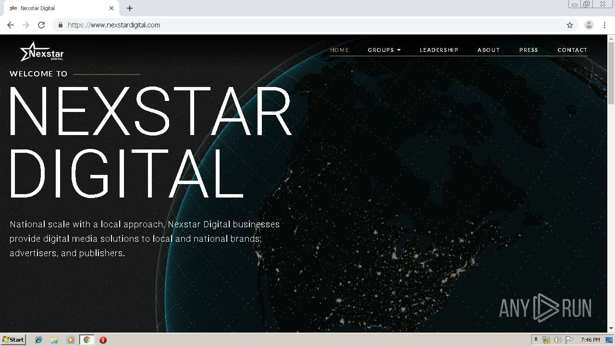Screen dimensions: 615x346
Task: Click the page vertical scrollbar thumb
Action: 611,72
